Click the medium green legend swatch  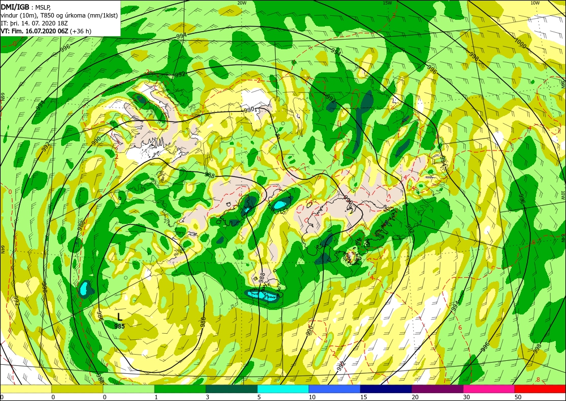click(x=180, y=389)
